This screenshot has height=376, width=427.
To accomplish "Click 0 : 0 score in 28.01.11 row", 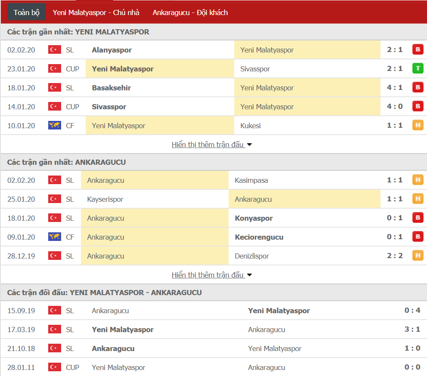I will click(412, 367).
